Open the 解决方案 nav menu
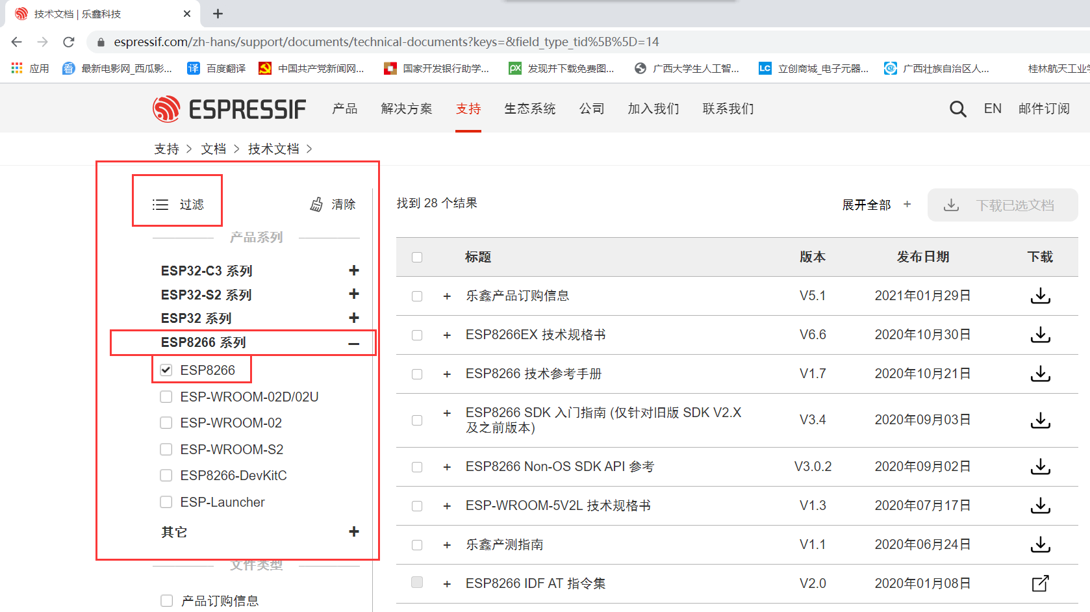 pos(407,108)
